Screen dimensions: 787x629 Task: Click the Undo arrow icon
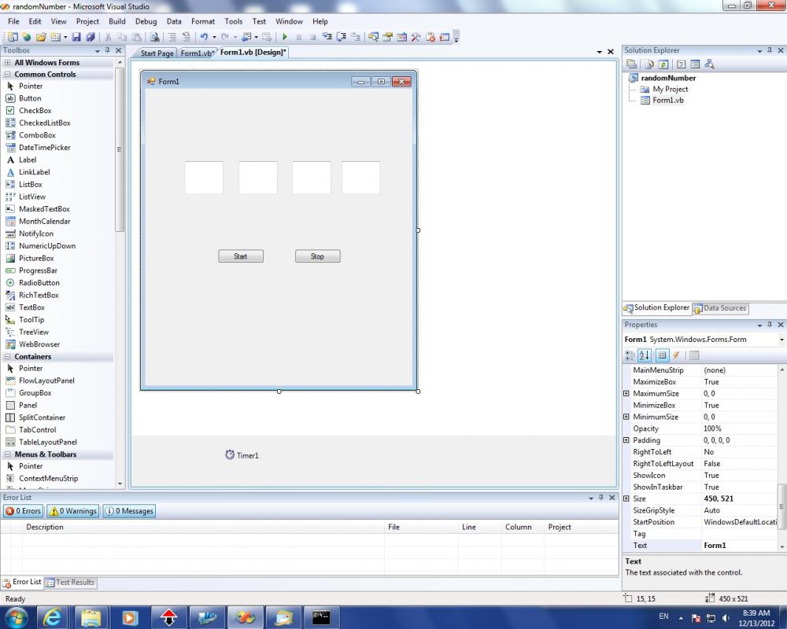pos(203,37)
